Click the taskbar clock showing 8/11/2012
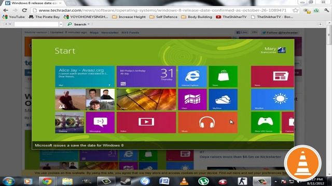This screenshot has height=186, width=332. 315,181
